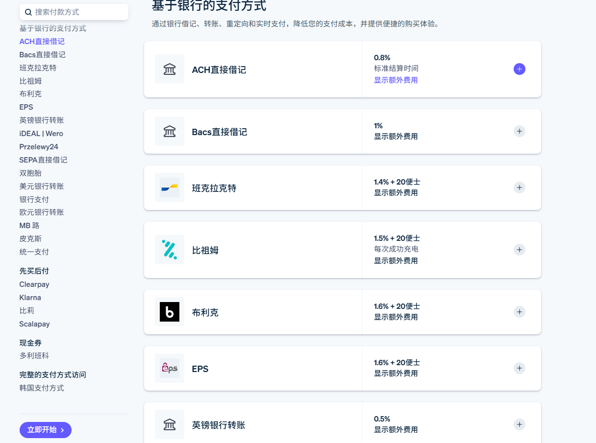Click 标准结算时间 text in ACH card
Image resolution: width=596 pixels, height=443 pixels.
tap(396, 69)
